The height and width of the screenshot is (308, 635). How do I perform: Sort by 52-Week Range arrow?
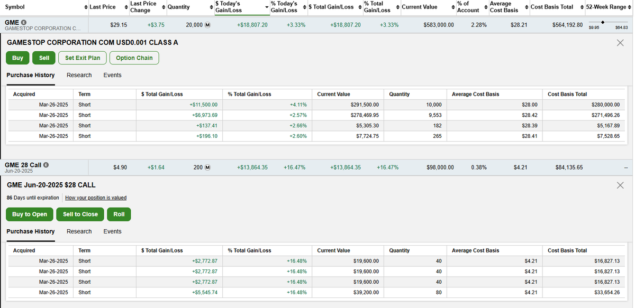click(x=629, y=7)
